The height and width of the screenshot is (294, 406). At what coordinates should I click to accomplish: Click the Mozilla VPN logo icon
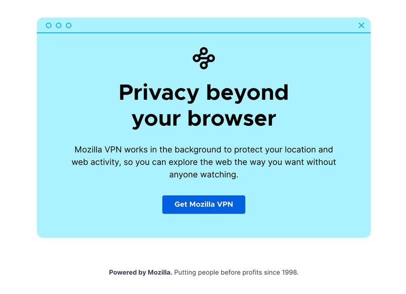(204, 58)
